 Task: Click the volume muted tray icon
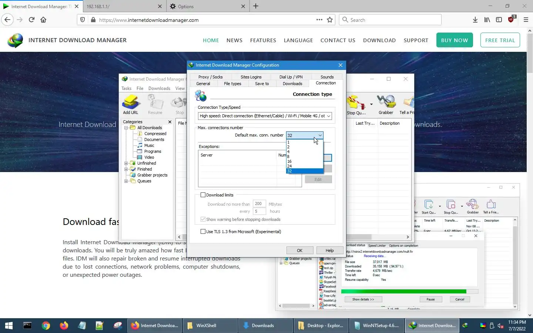pyautogui.click(x=500, y=326)
